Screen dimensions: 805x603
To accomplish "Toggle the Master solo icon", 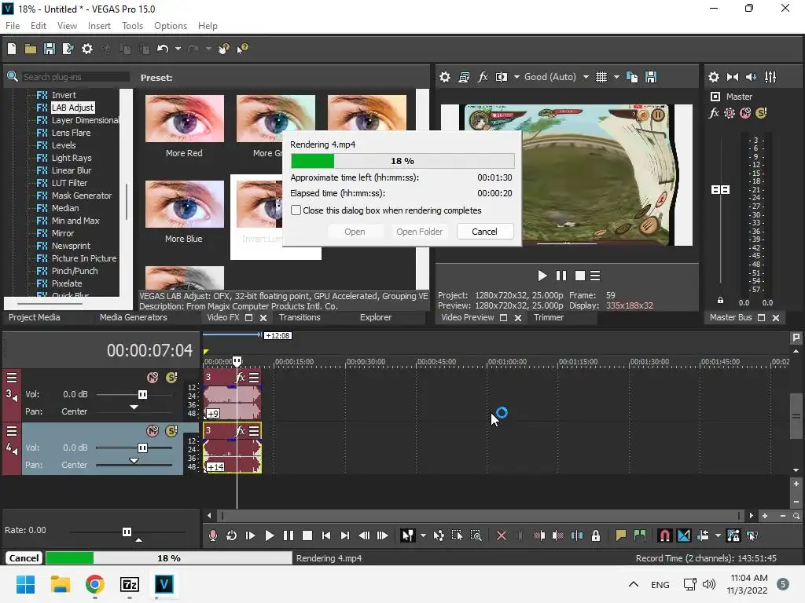I will (761, 113).
